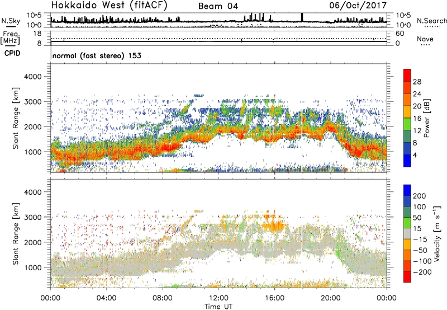This screenshot has height=310, width=447.
Task: Click the orange velocity patch near 16:00
Action: pyautogui.click(x=273, y=227)
